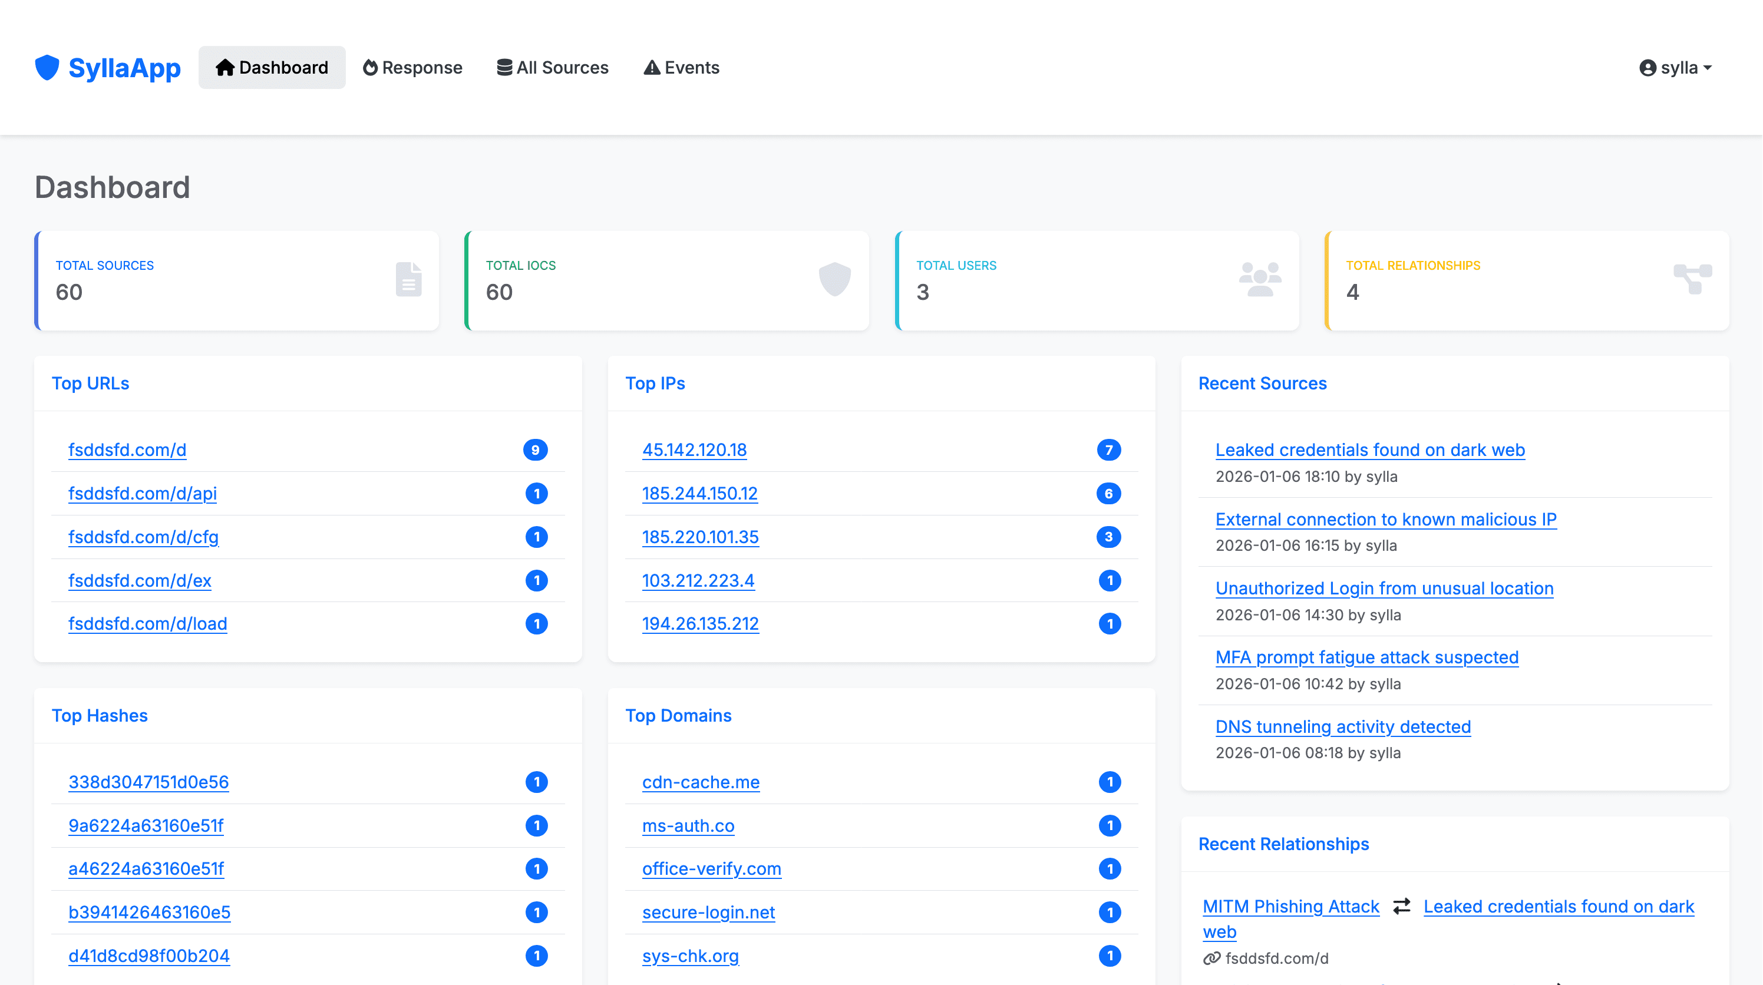
Task: Click the count badge showing 9 beside fsddsfd.com/d
Action: [537, 449]
